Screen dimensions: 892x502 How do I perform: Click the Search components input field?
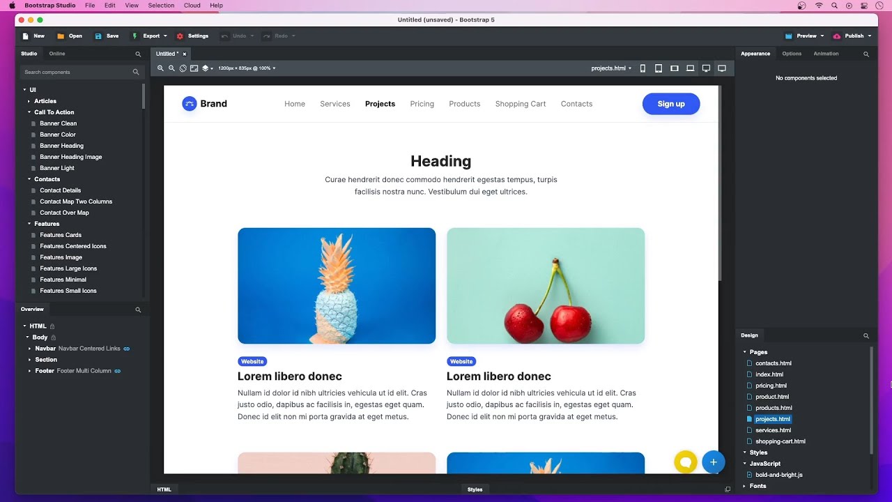coord(82,72)
